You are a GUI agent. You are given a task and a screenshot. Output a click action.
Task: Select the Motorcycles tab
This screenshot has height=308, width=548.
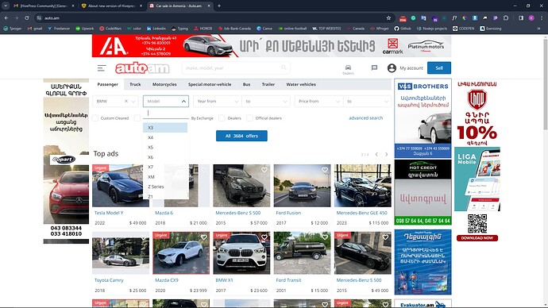coord(164,84)
